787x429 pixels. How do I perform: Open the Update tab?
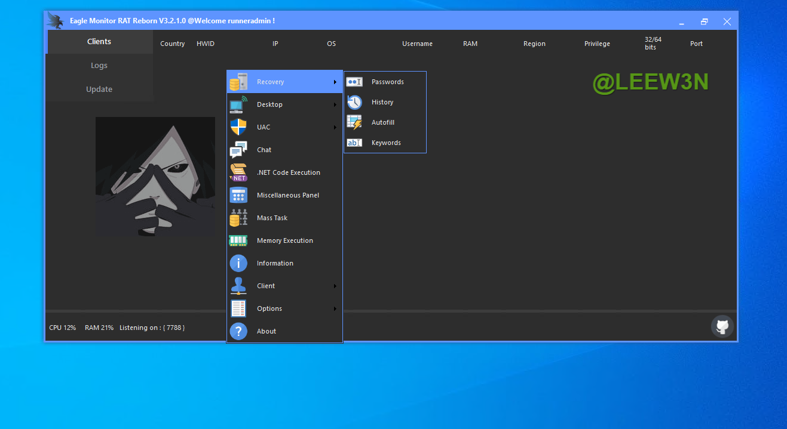pyautogui.click(x=99, y=89)
